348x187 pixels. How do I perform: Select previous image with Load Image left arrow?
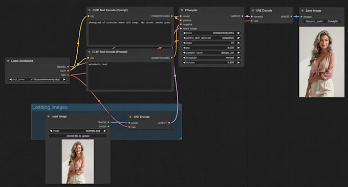51,131
